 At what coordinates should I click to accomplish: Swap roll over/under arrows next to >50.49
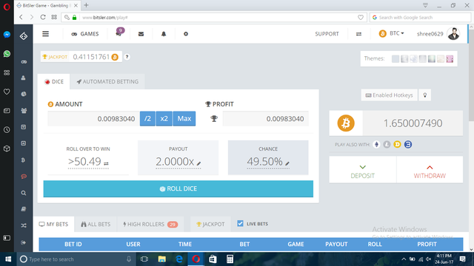click(x=106, y=163)
